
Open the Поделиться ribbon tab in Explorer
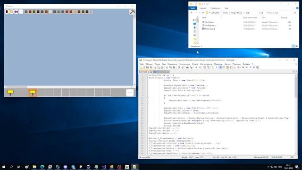click(215, 8)
